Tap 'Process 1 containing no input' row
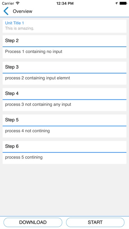 tap(64, 52)
